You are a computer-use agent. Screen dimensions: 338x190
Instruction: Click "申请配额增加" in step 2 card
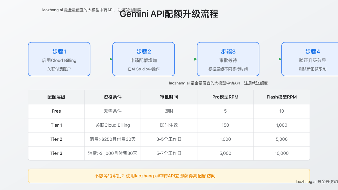[x=144, y=61]
